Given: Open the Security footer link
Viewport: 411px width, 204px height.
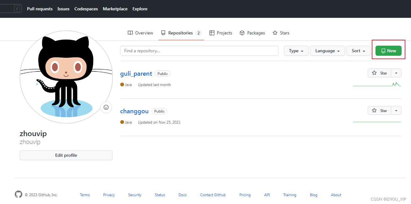Looking at the screenshot, I should tap(135, 195).
